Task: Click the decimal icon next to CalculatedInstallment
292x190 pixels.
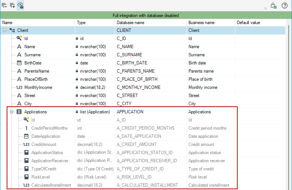Action: coord(26,185)
